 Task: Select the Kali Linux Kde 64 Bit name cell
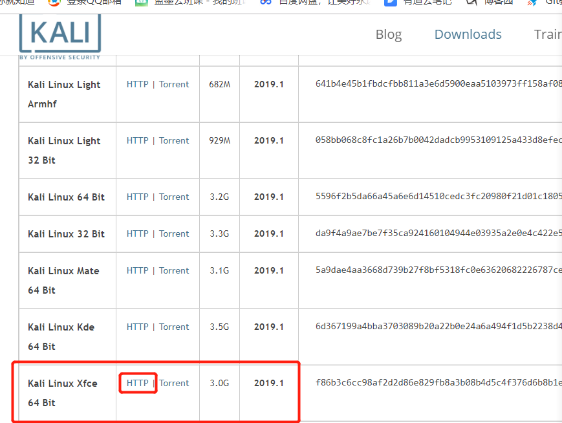tap(68, 337)
